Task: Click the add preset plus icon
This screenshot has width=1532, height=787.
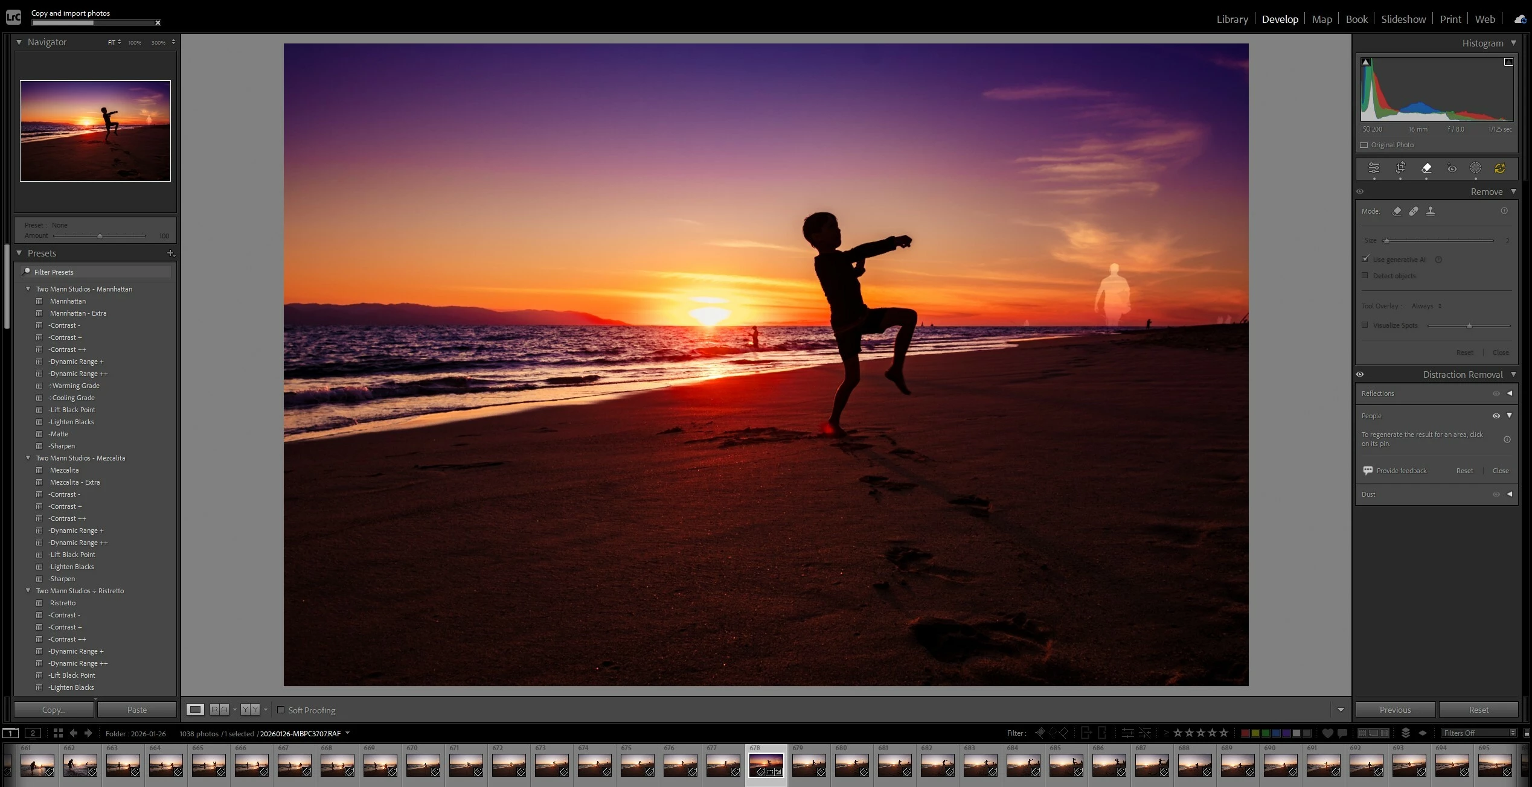Action: coord(170,253)
